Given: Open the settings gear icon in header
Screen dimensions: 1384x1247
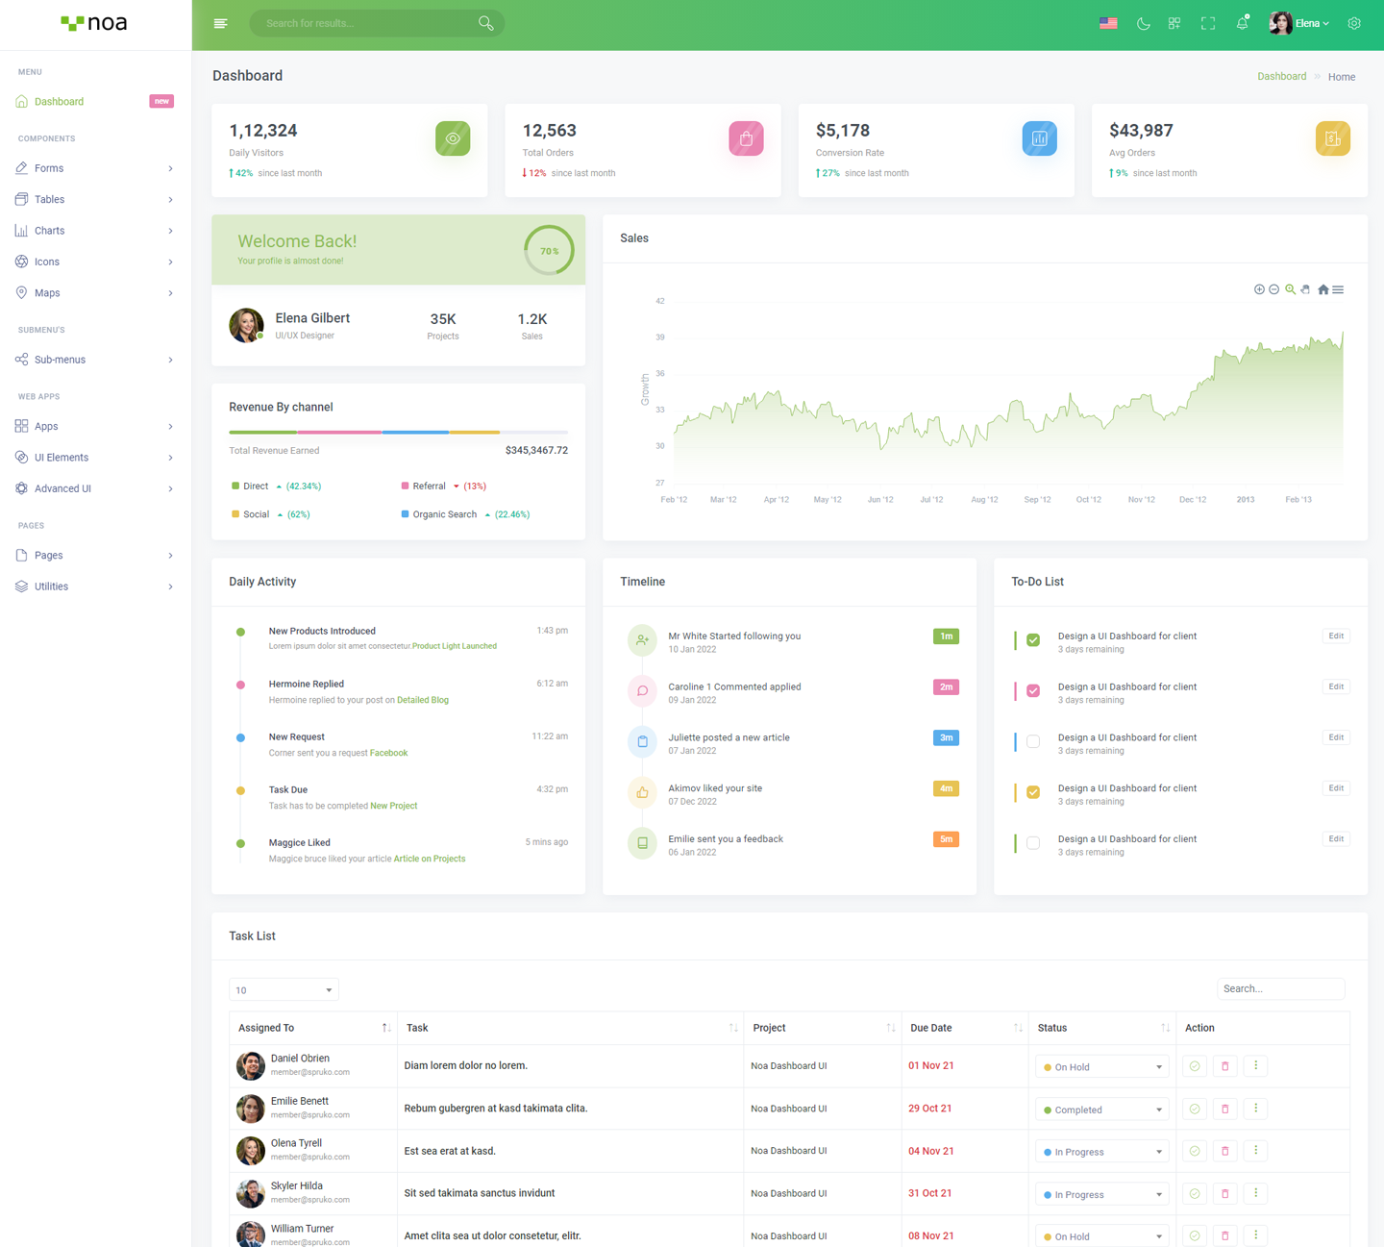Looking at the screenshot, I should [x=1354, y=23].
